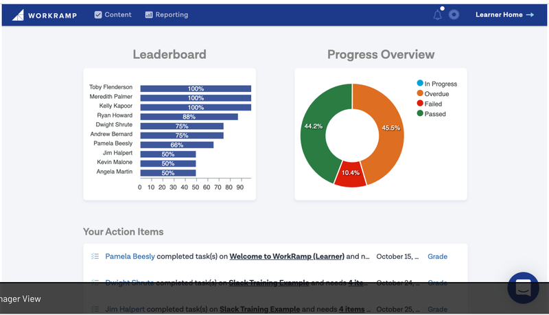Open Slack Training Example in Jim Halpert row
The width and height of the screenshot is (549, 315).
coord(260,309)
